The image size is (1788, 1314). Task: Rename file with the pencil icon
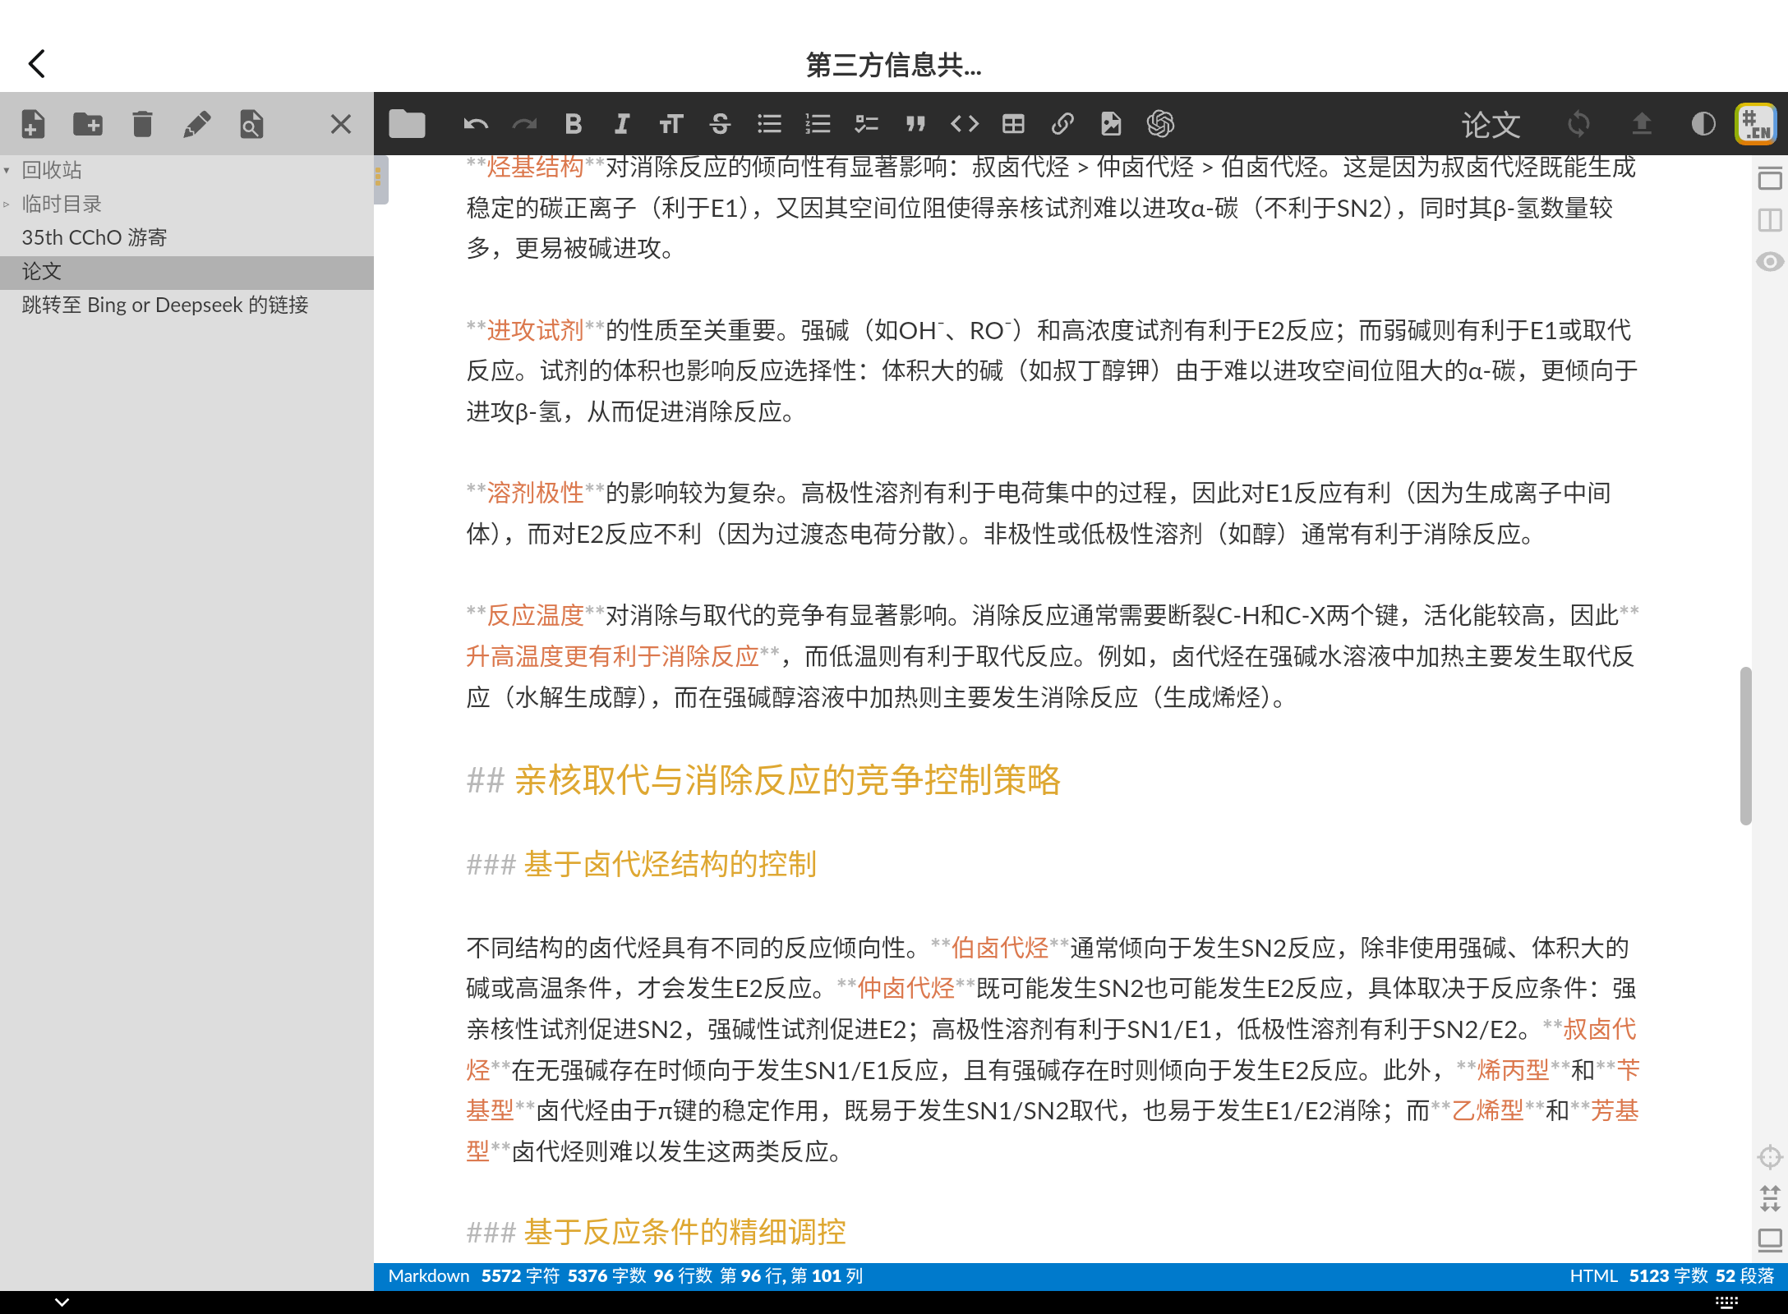point(196,124)
